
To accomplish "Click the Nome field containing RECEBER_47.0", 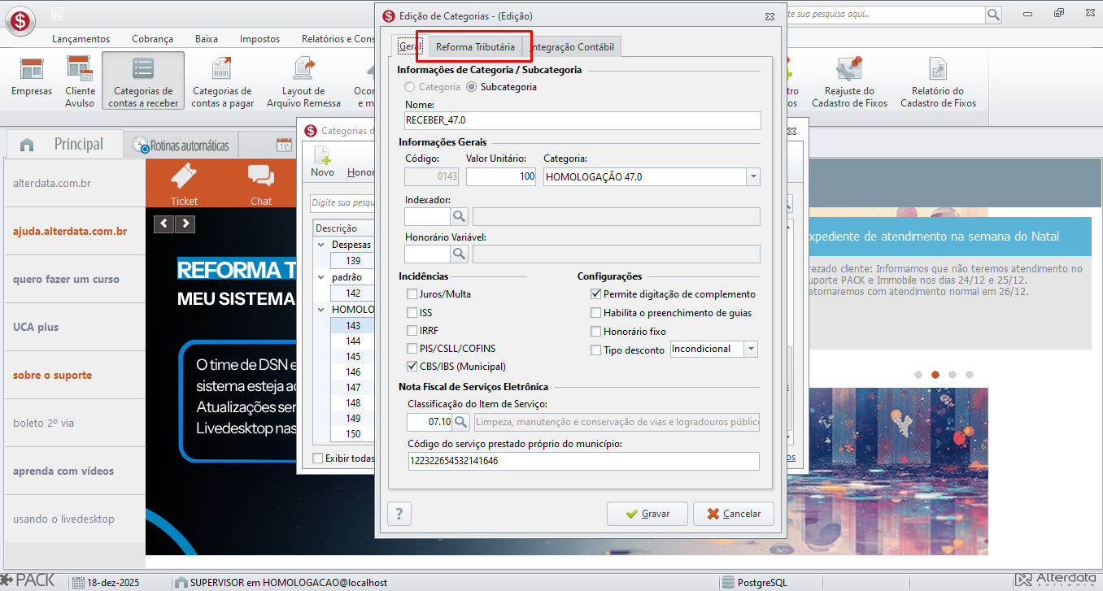I will [x=582, y=120].
